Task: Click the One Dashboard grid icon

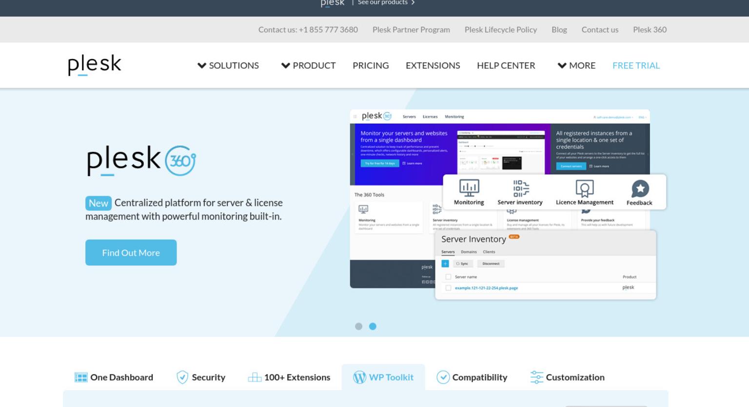Action: [81, 377]
